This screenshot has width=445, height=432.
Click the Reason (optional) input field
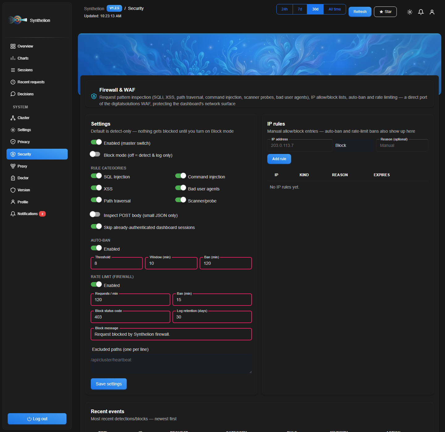402,145
